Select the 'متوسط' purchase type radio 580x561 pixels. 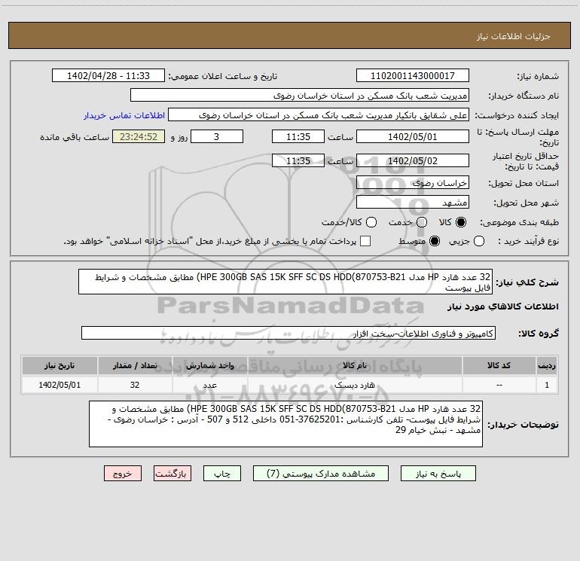click(435, 241)
